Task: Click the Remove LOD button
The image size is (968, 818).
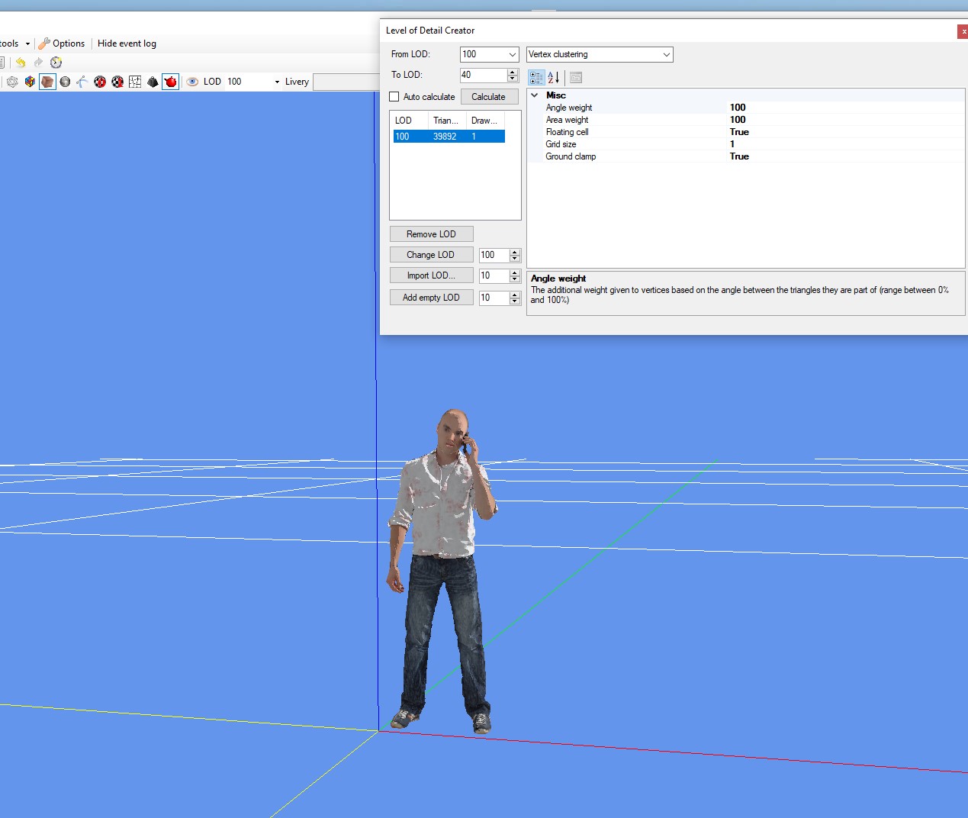Action: coord(431,233)
